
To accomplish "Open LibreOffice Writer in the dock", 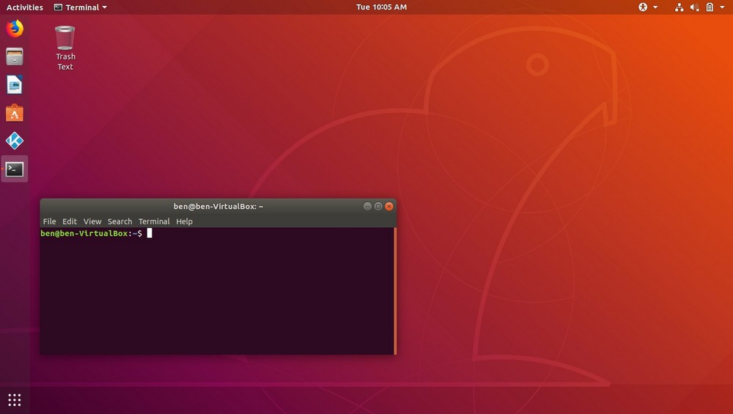I will coord(15,85).
